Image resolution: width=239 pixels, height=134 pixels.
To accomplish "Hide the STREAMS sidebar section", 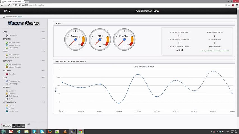I will click(x=43, y=39).
